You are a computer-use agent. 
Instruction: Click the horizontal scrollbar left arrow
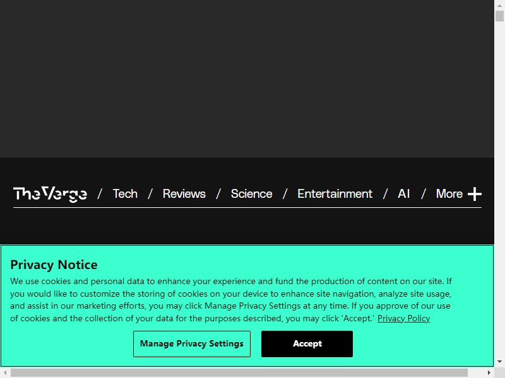(x=5, y=372)
